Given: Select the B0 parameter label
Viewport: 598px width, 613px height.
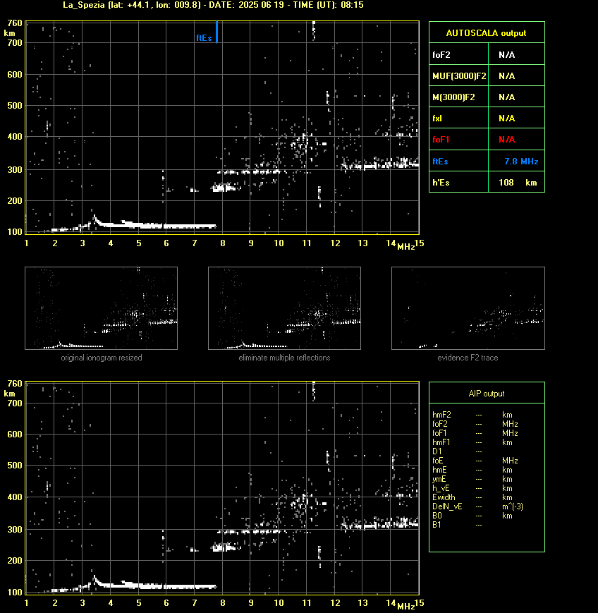Looking at the screenshot, I should pyautogui.click(x=437, y=516).
